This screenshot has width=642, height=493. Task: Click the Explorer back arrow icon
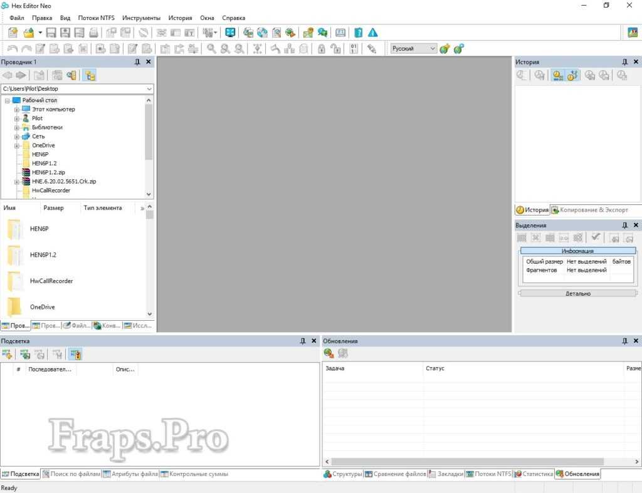coord(8,75)
